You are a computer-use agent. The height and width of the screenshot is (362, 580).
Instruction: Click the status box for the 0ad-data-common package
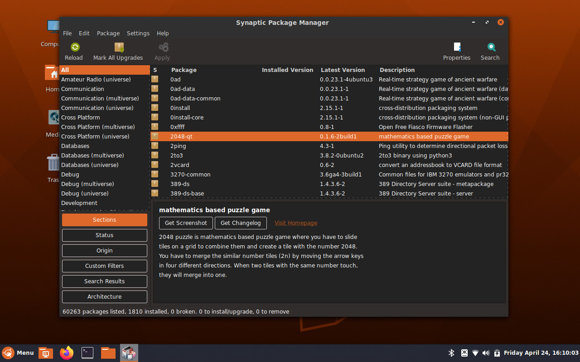coord(155,98)
